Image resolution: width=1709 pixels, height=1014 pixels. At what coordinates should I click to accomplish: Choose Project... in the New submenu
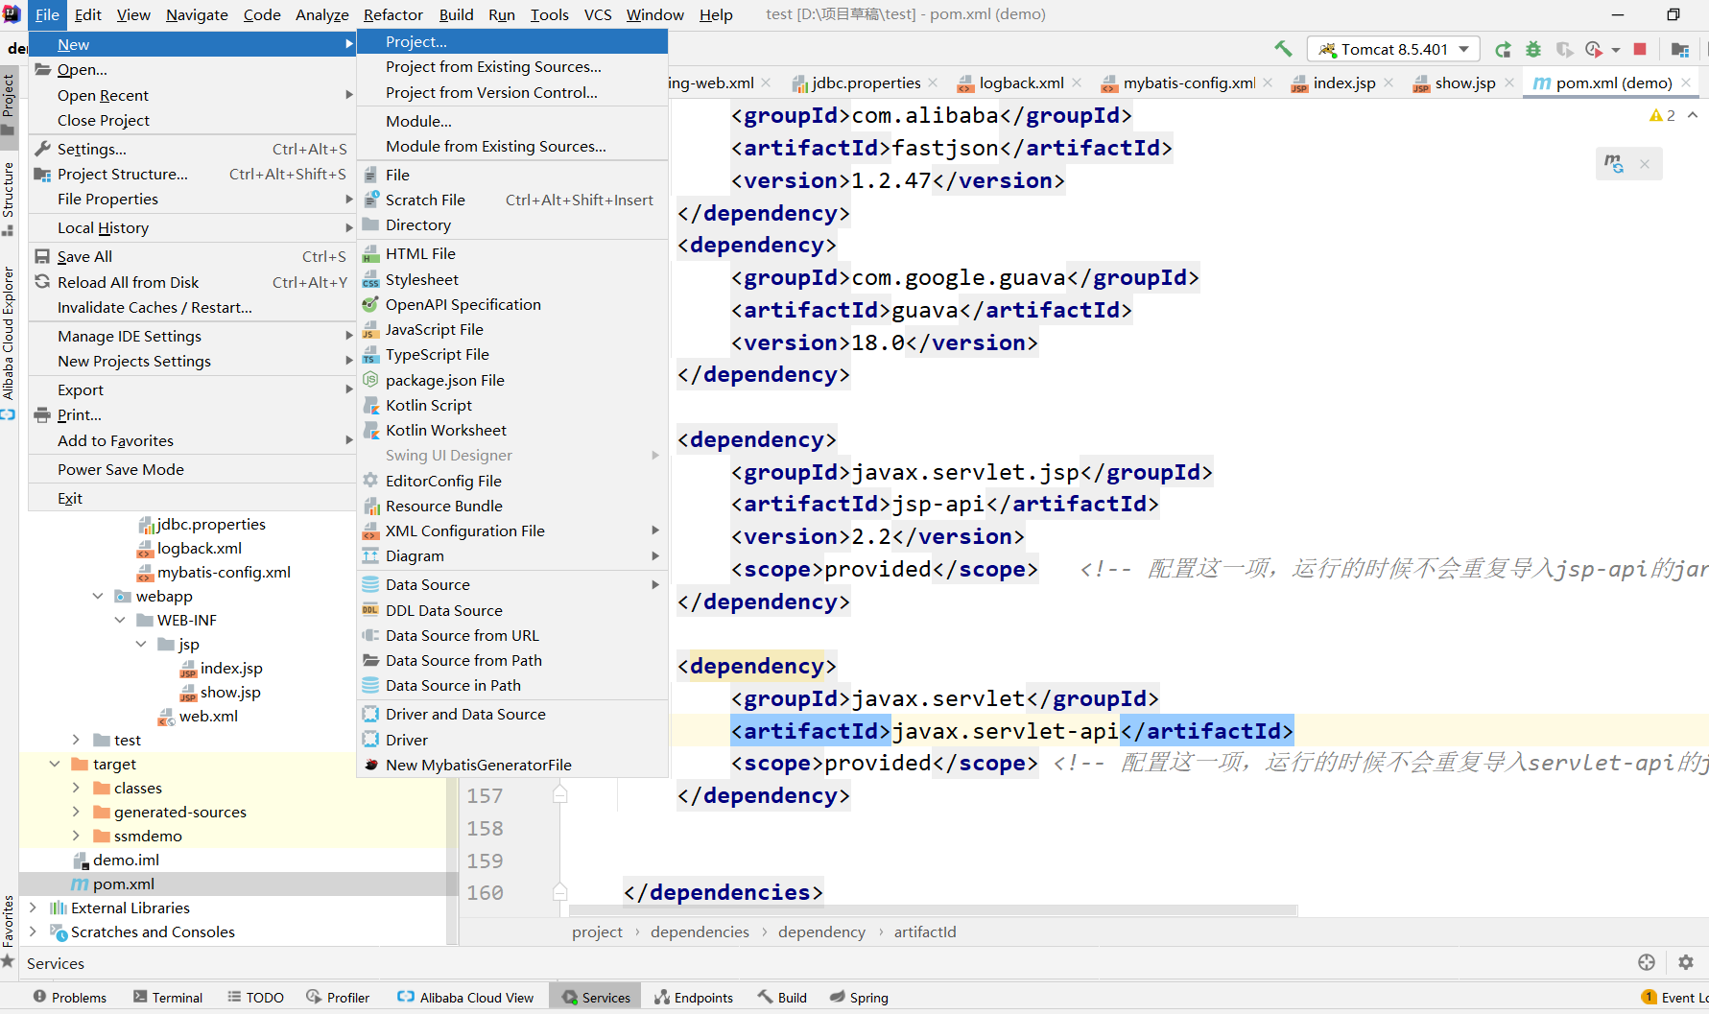[x=512, y=41]
